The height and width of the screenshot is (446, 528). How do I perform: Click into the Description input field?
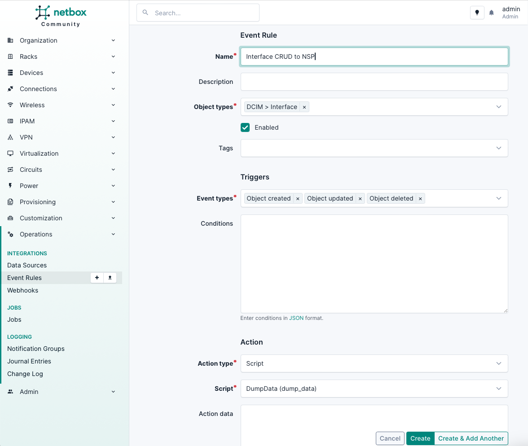(x=374, y=82)
